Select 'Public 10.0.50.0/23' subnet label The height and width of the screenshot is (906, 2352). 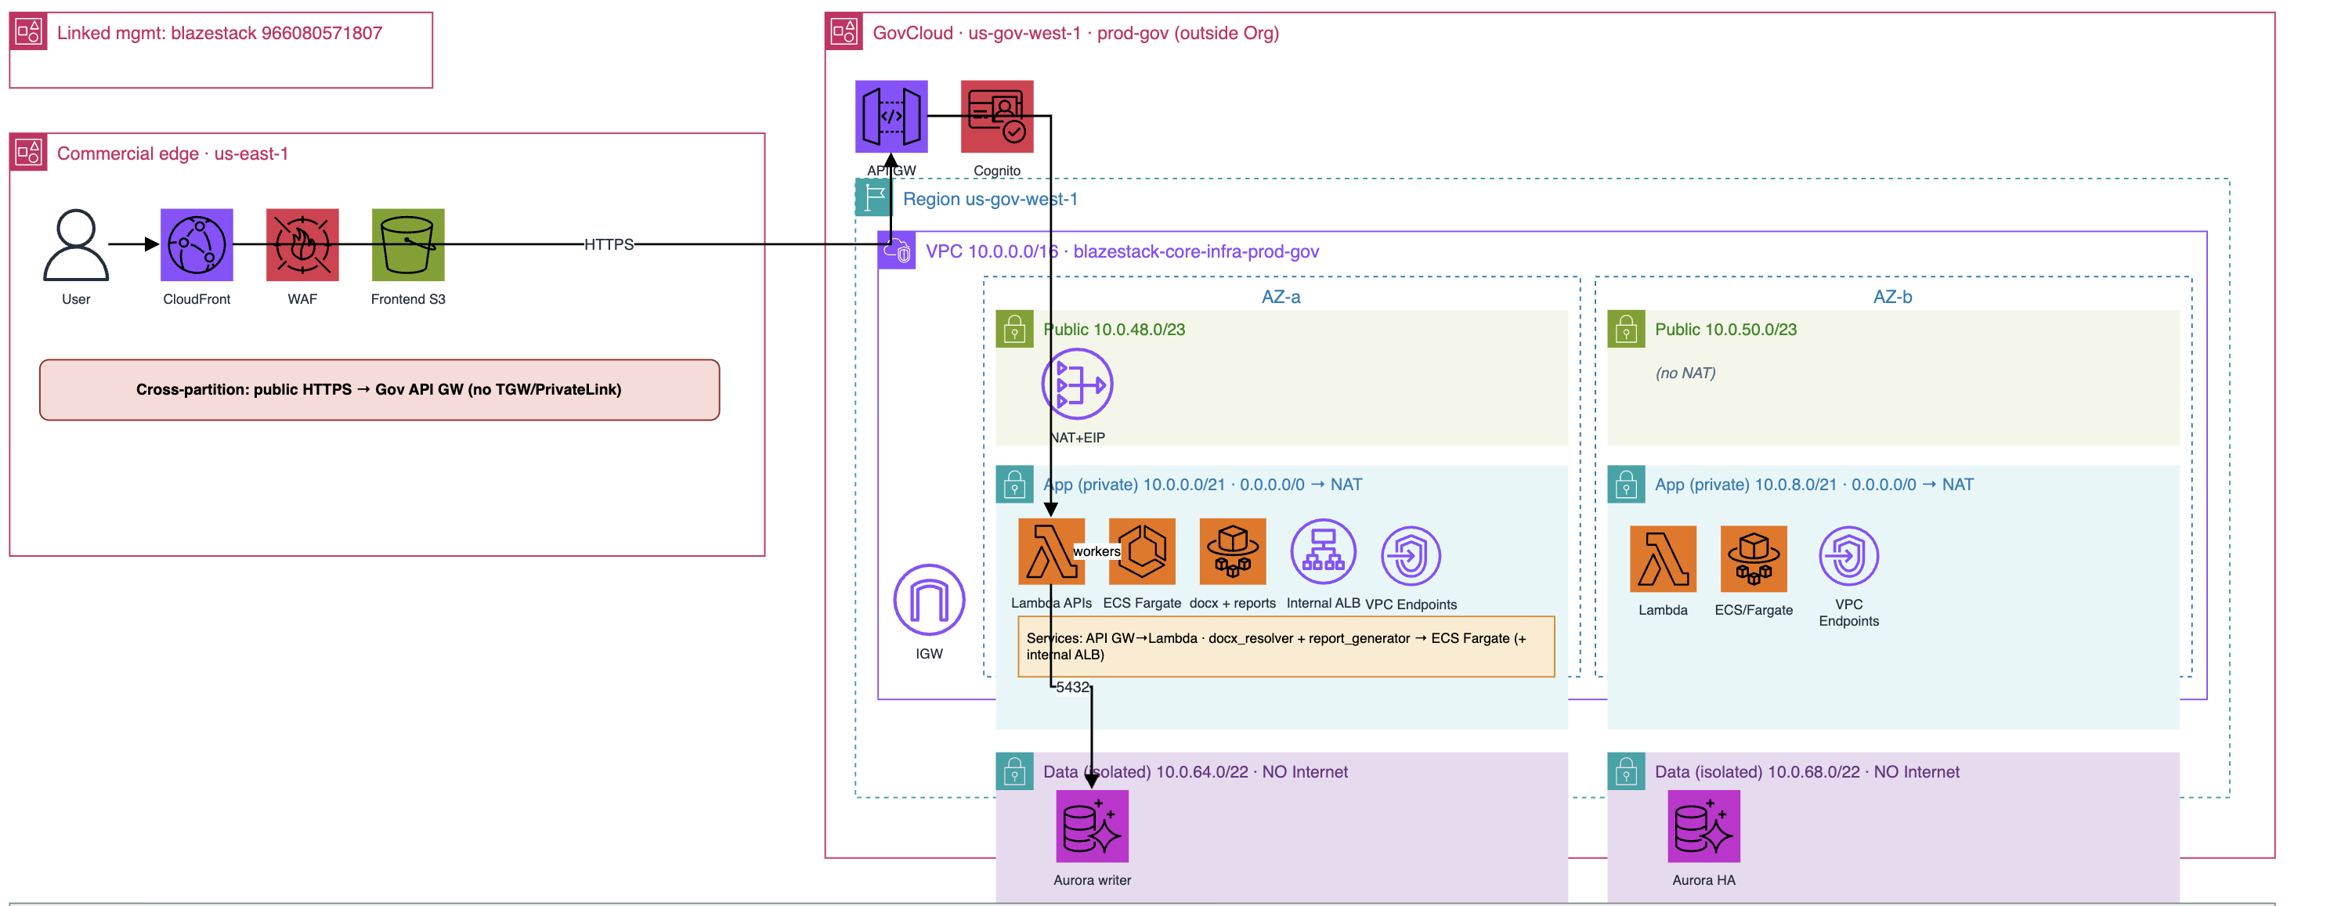1725,330
